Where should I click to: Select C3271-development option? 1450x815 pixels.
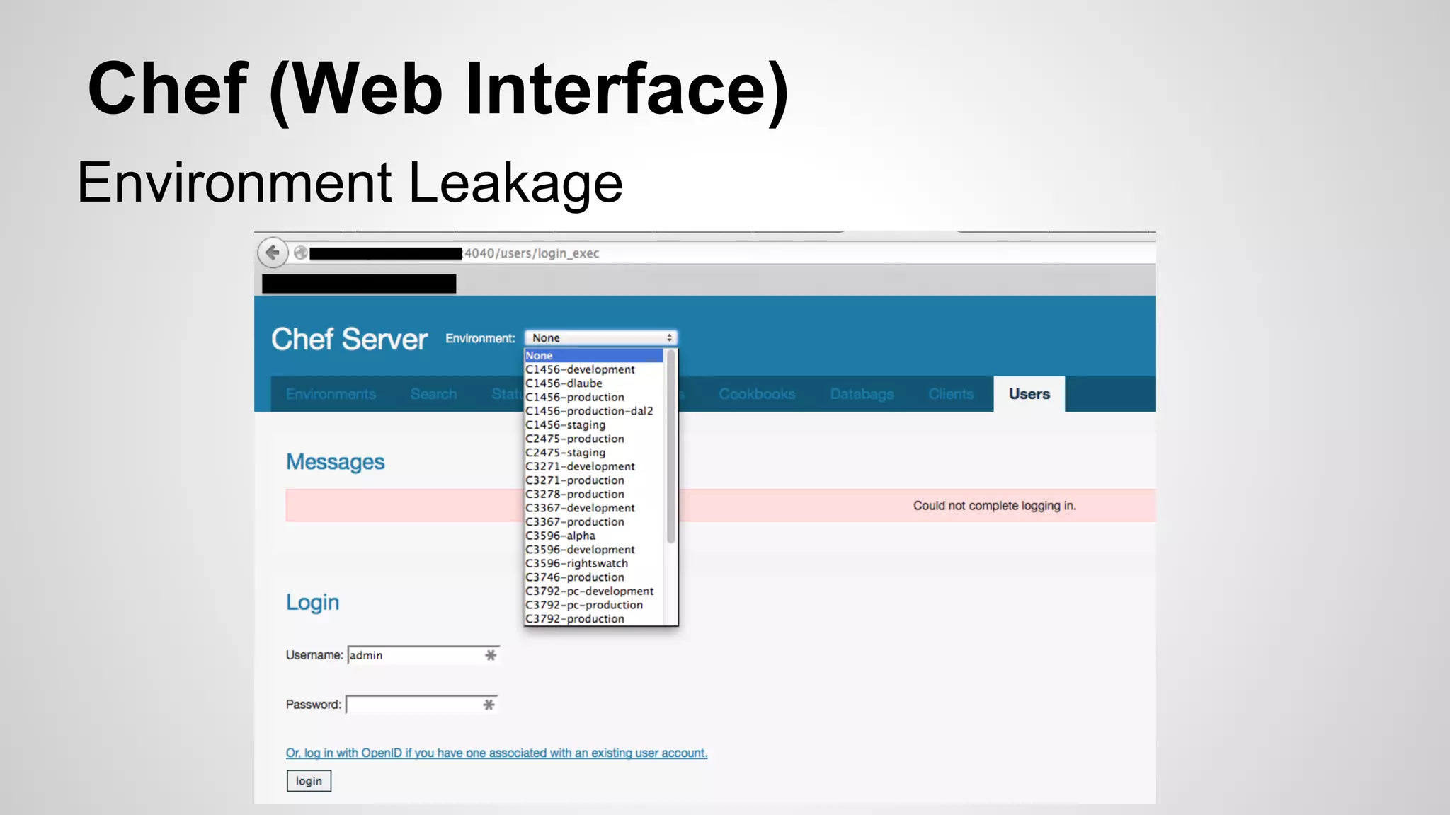(x=593, y=466)
